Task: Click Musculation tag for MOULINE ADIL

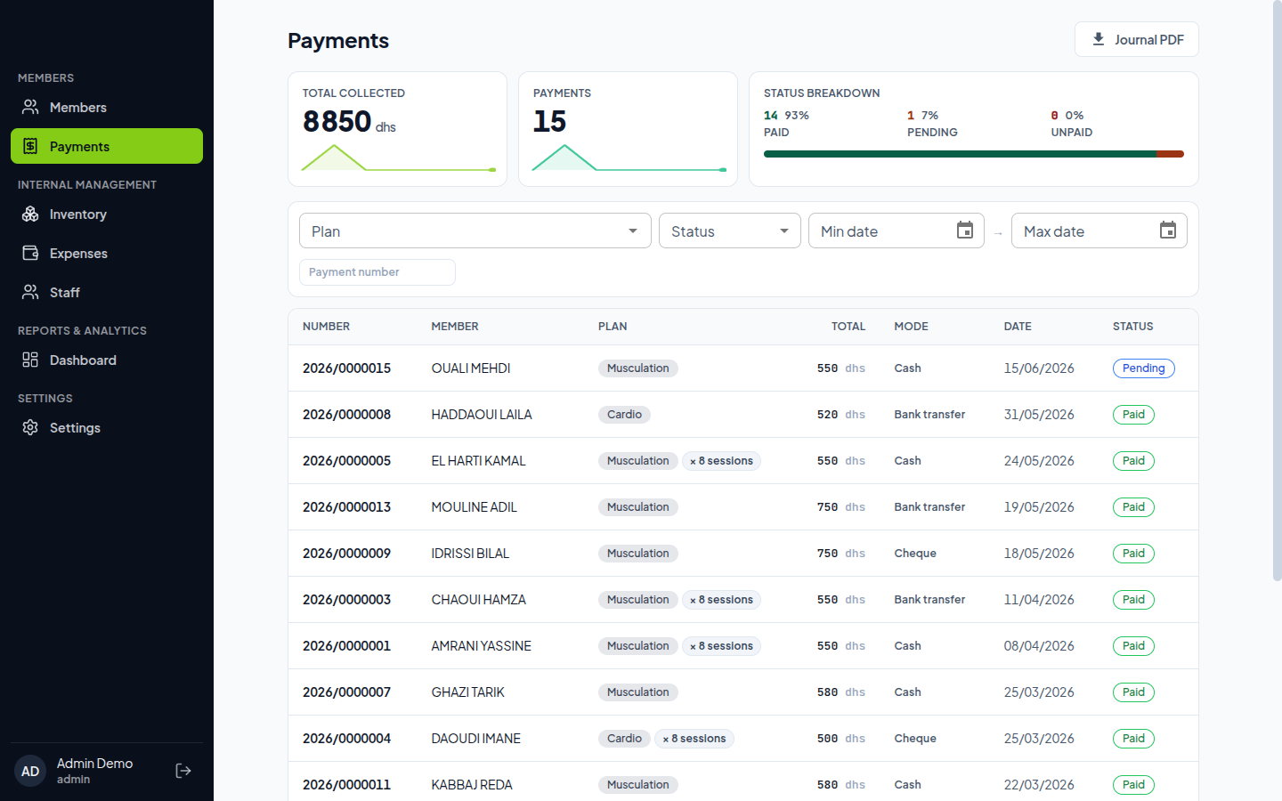Action: 638,507
